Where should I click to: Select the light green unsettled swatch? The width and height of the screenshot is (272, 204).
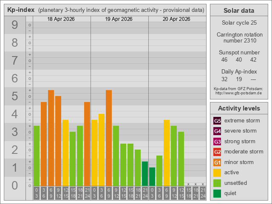(217, 183)
